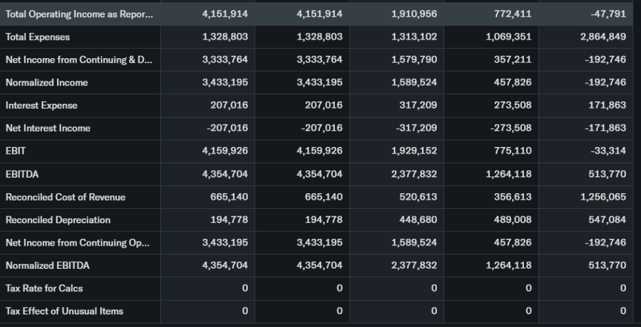Viewport: 641px width, 327px height.
Task: Select the Total Operating Income cell showing -47,791
Action: coord(610,14)
